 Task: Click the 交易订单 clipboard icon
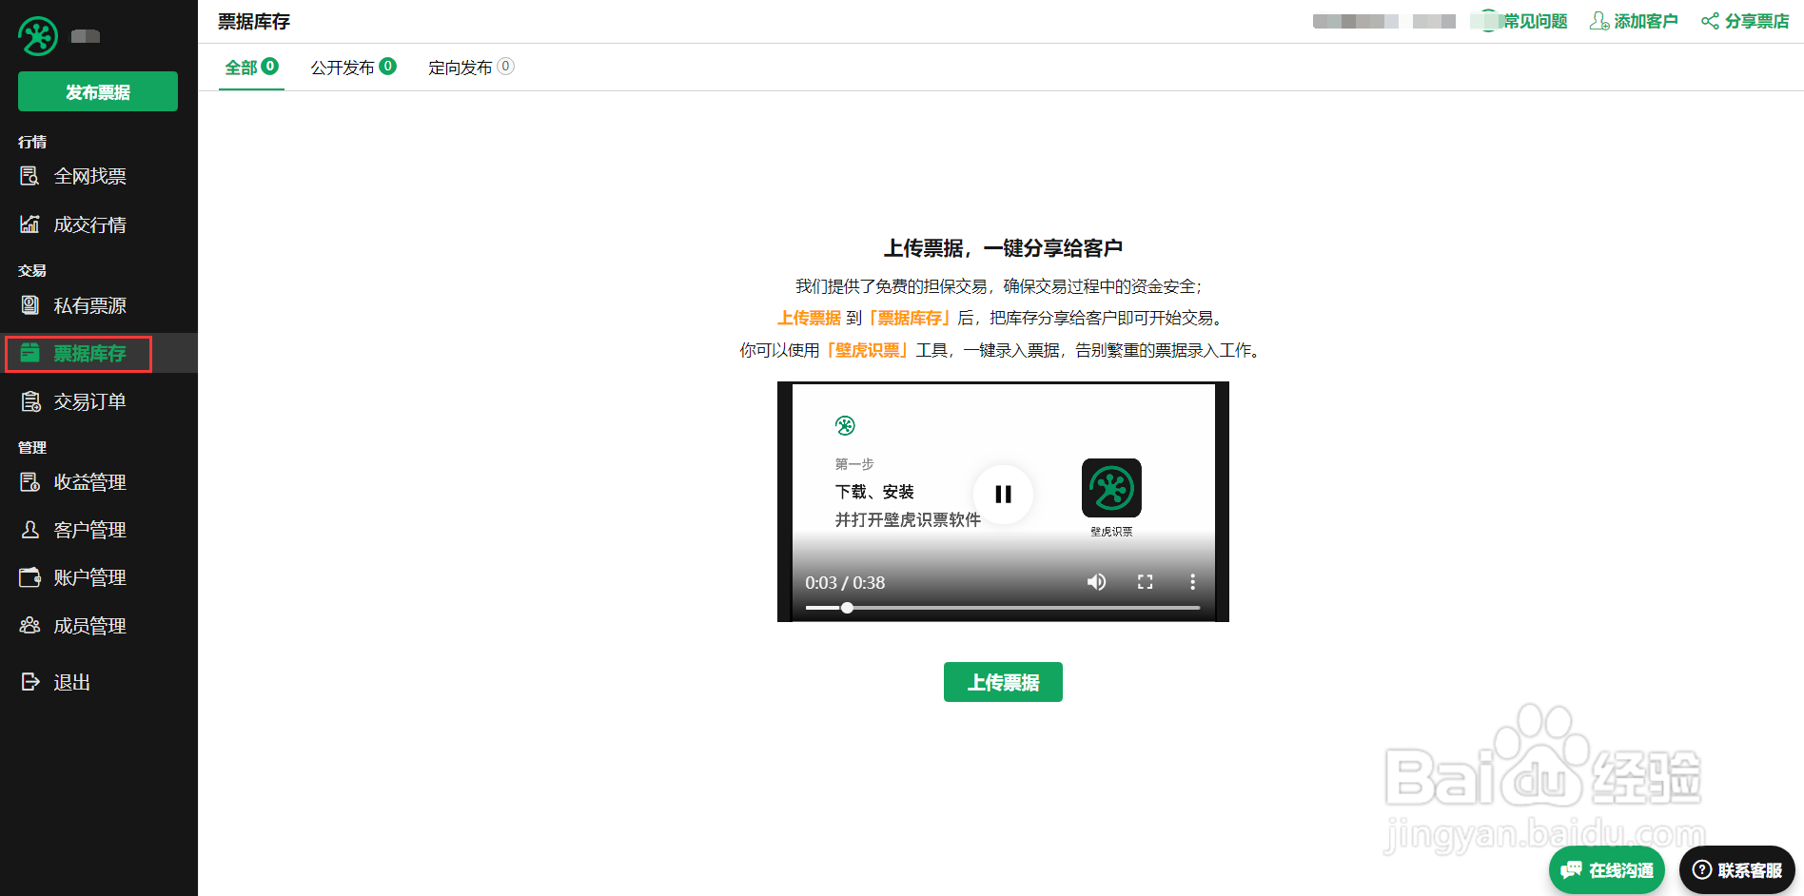(30, 401)
